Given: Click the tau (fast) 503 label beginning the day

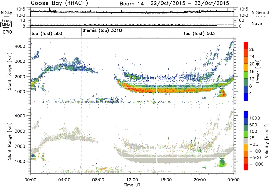Looking at the screenshot, I should 47,33.
